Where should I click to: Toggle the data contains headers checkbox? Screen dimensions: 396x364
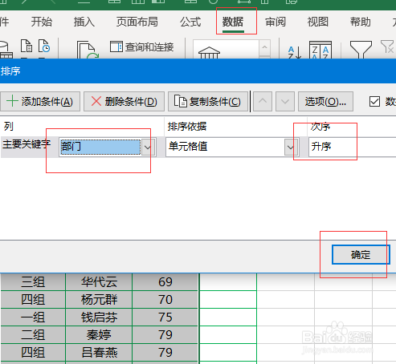coord(374,102)
